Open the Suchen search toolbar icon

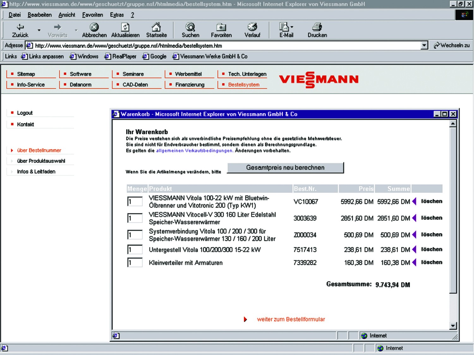(x=190, y=27)
